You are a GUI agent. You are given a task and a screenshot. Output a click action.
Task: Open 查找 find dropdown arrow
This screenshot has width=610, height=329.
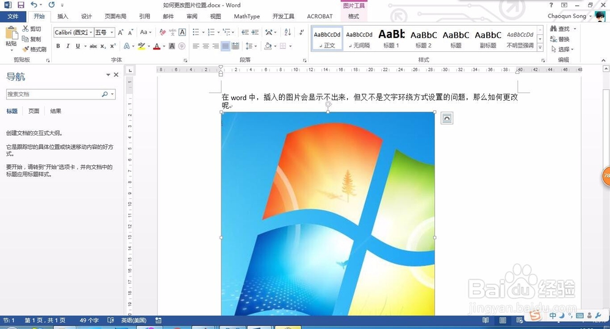(575, 29)
